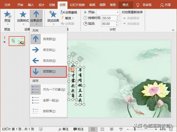Open the 文件 file tab
Viewport: 177px width, 132px height.
(x=8, y=5)
